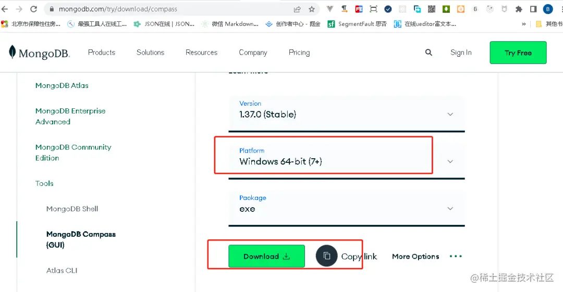Screen dimensions: 563x292
Task: Open the JSON在线 bookmark
Action: tap(164, 24)
